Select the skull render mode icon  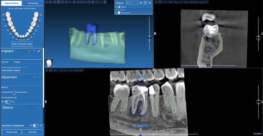click(59, 2)
